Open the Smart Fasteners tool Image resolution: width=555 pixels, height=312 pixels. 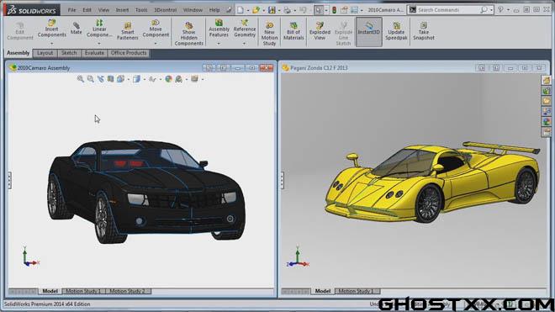(x=128, y=31)
